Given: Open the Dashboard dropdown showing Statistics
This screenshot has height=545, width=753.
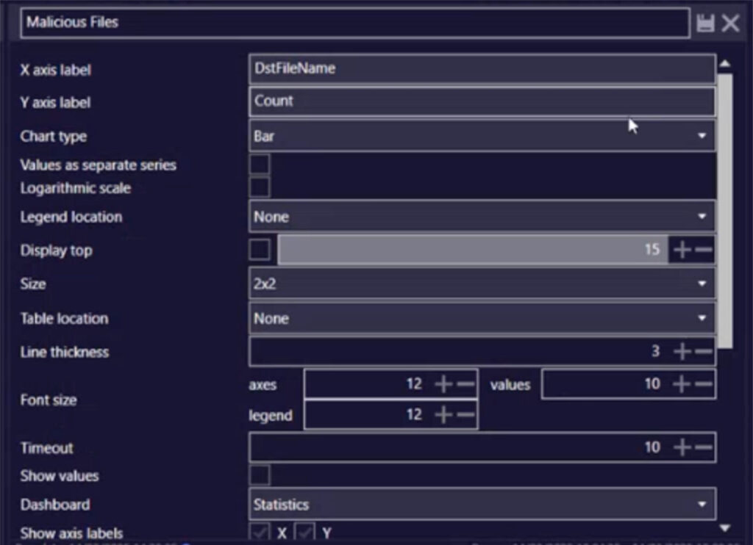Looking at the screenshot, I should coord(482,504).
